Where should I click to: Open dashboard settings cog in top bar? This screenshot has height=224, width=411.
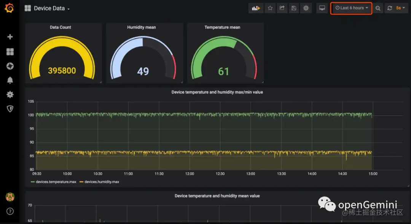click(306, 8)
